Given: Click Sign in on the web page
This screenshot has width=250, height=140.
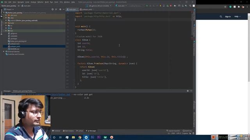Looking at the screenshot, I should [x=228, y=16].
